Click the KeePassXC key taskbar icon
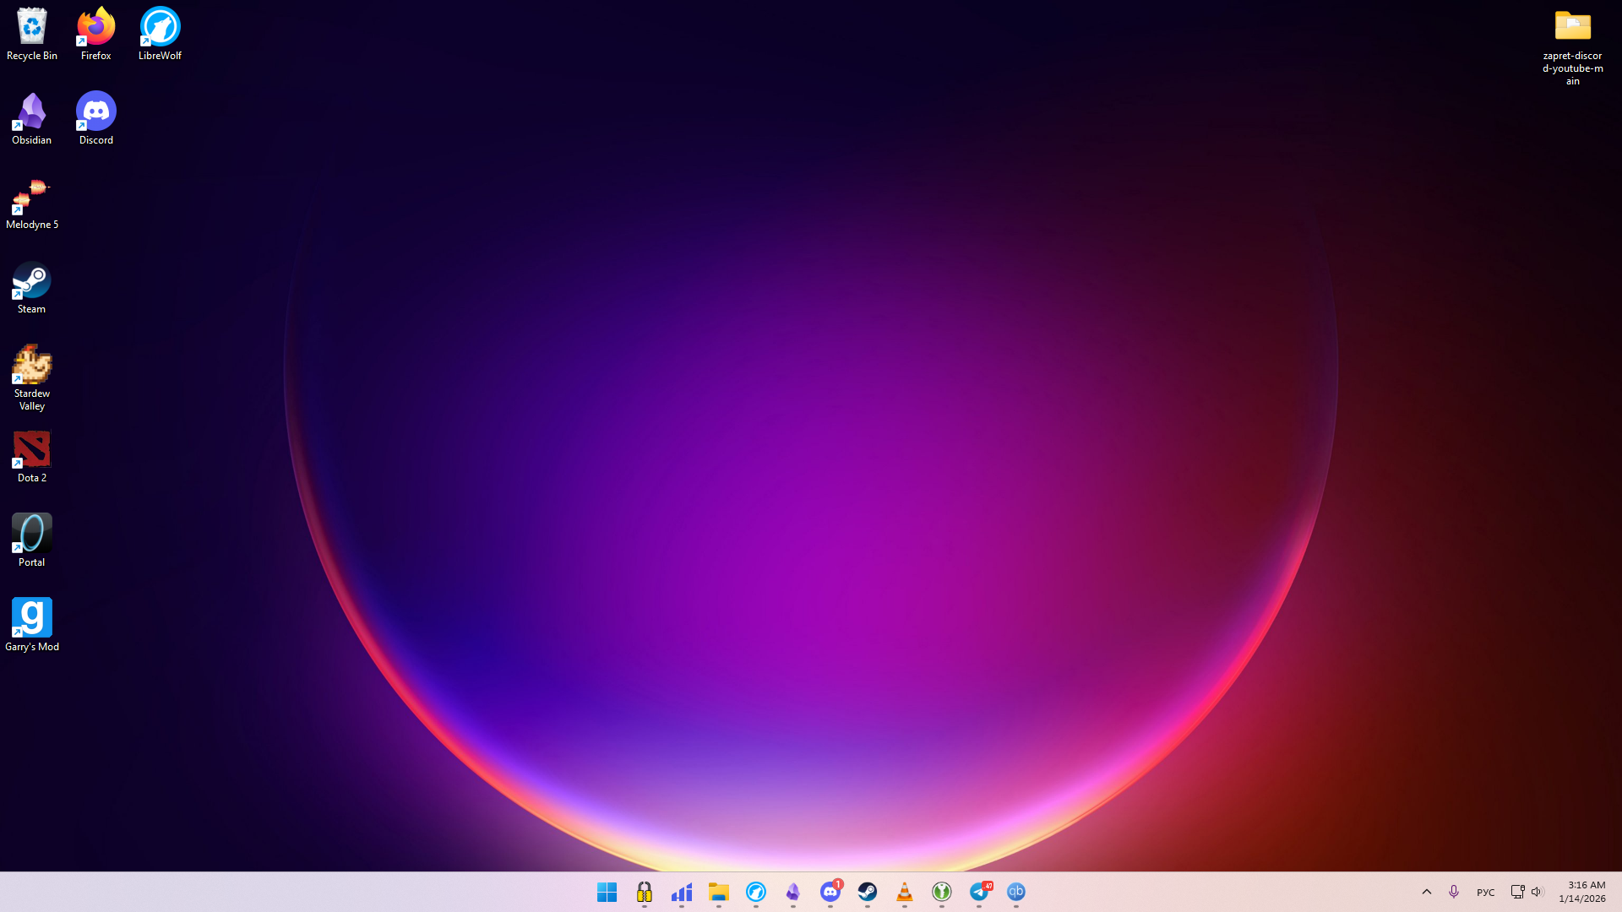1622x912 pixels. [x=941, y=892]
